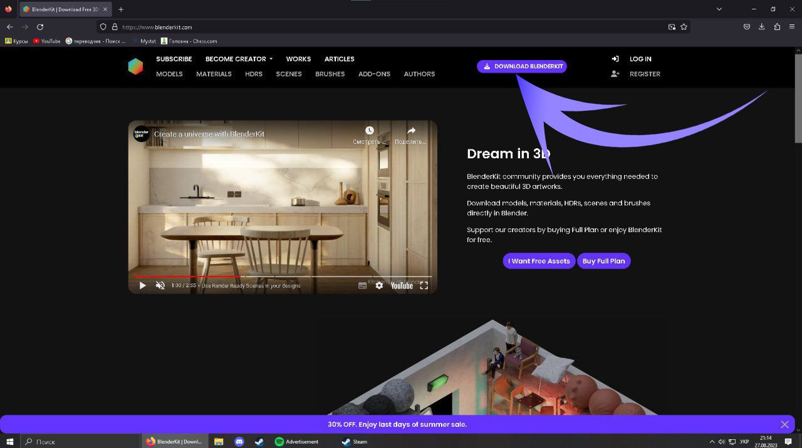
Task: Close the 30% OFF summer sale banner
Action: [x=784, y=424]
